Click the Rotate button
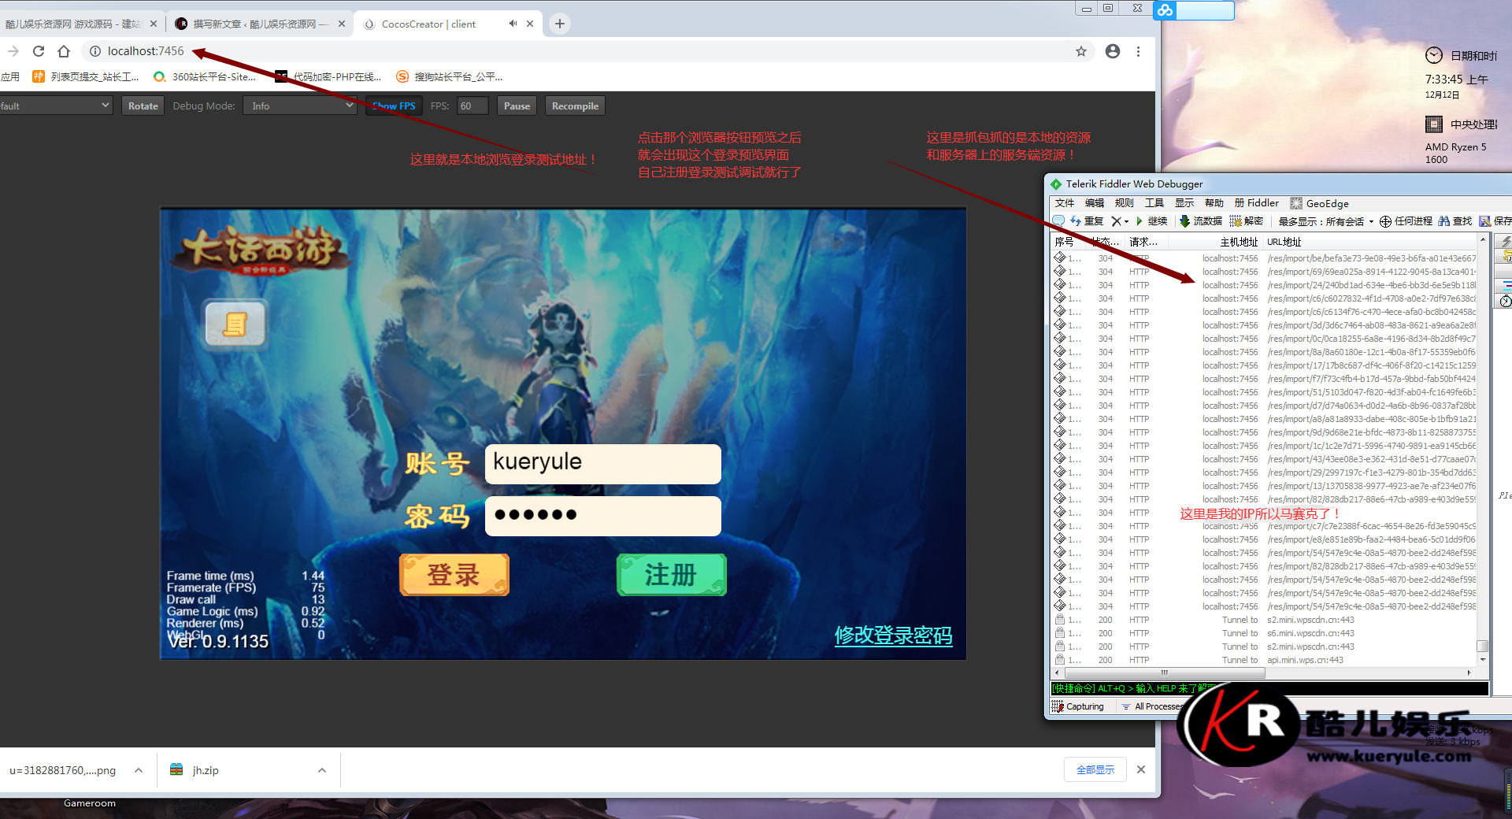 click(143, 106)
